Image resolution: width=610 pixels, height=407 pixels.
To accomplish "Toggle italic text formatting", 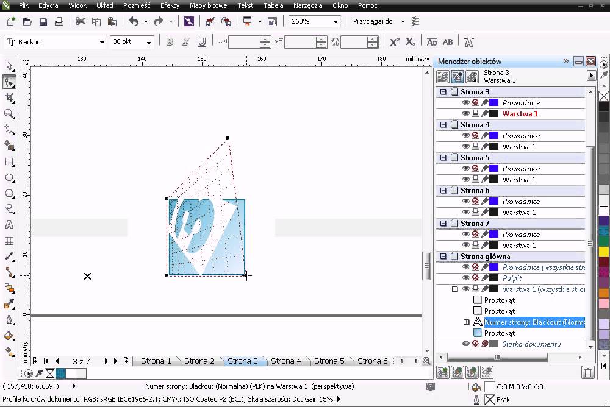I will pos(186,42).
